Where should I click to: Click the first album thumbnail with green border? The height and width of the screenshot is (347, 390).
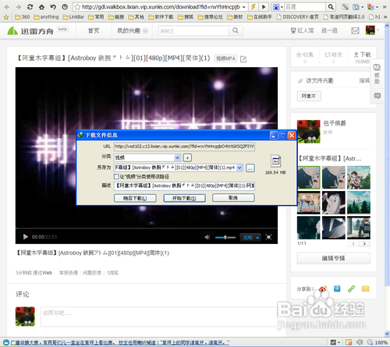tap(309, 178)
